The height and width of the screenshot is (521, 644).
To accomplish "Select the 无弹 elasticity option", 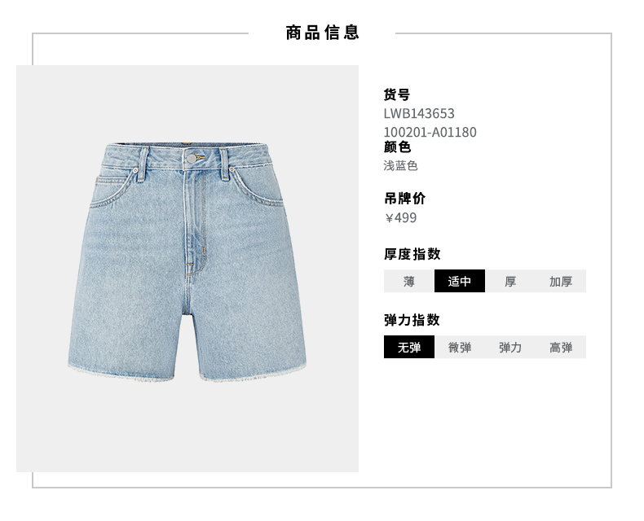I will click(x=409, y=347).
